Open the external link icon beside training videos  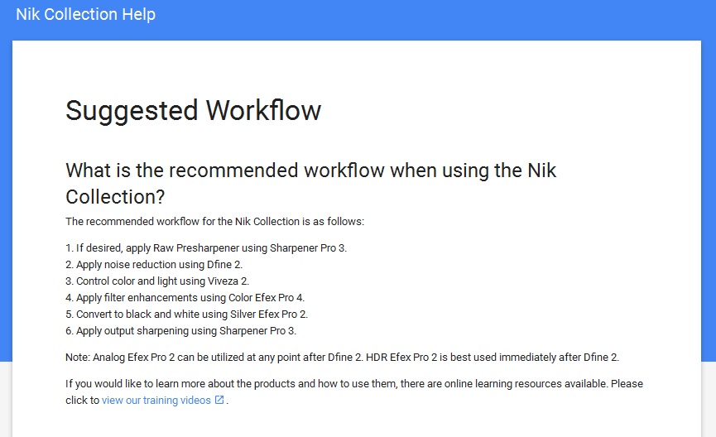(219, 400)
